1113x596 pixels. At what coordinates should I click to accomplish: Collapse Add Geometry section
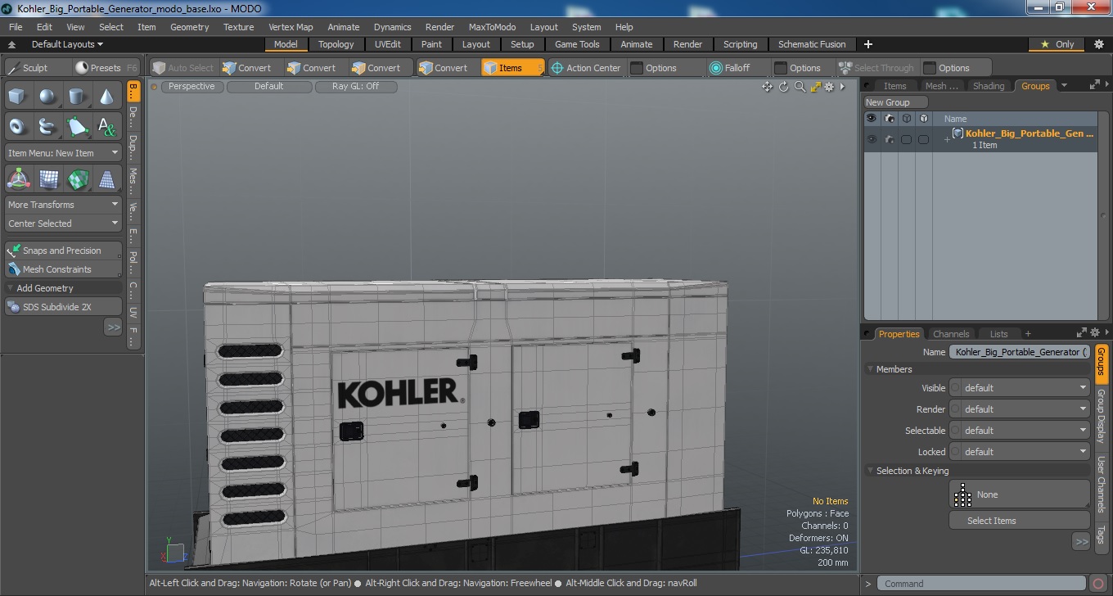point(10,288)
